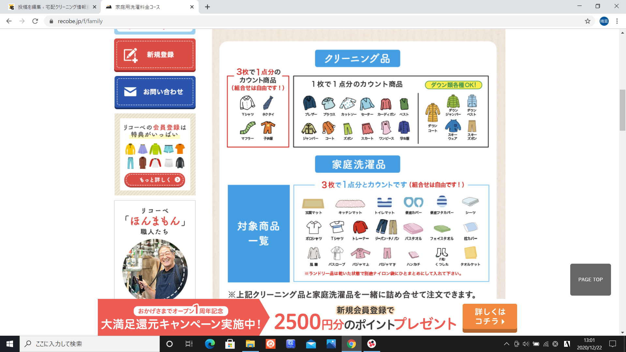Open Microsoft Store from taskbar
Viewport: 626px width, 352px height.
(x=230, y=344)
